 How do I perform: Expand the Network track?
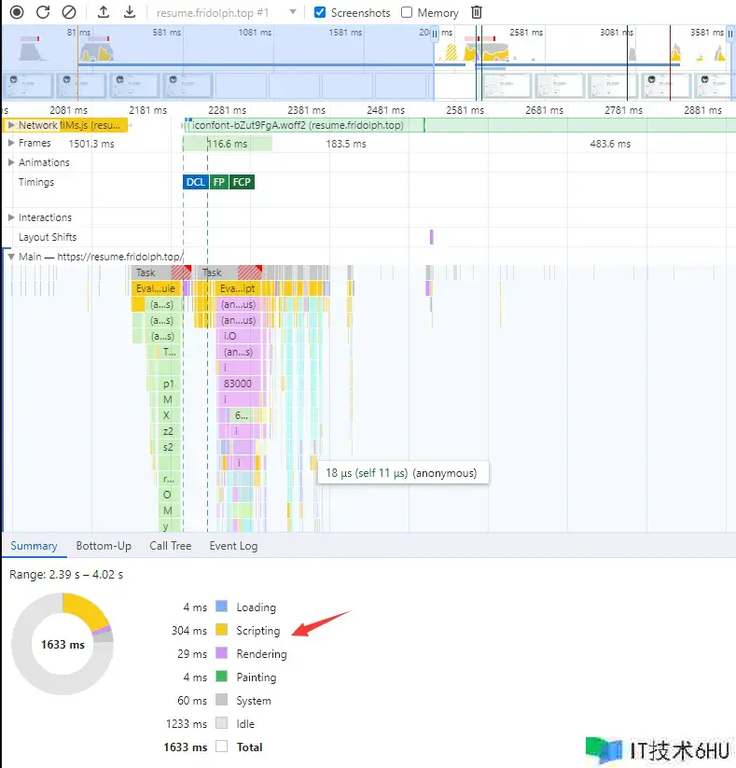(11, 125)
